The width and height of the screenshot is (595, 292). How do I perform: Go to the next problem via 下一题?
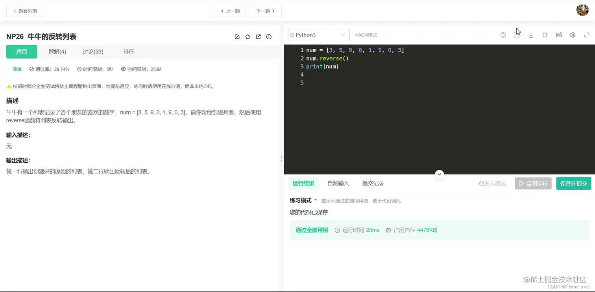(x=266, y=11)
